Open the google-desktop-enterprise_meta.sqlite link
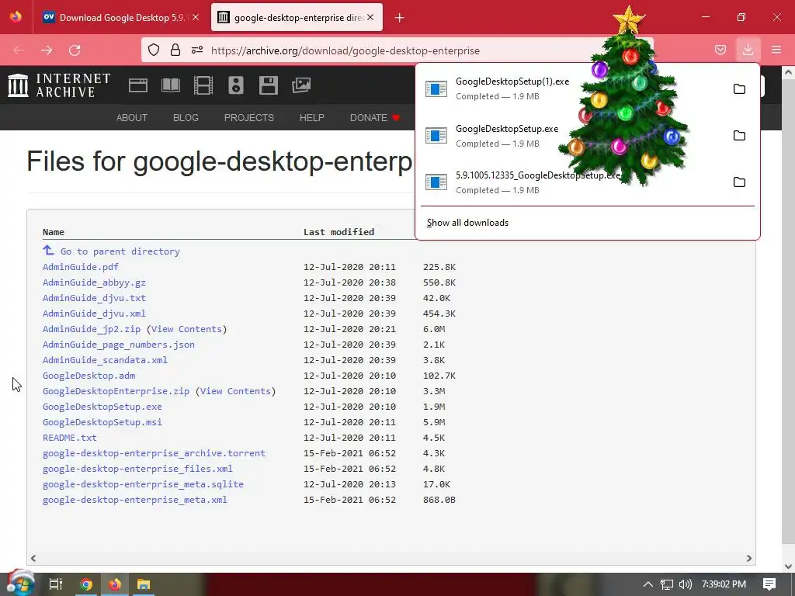Viewport: 795px width, 596px height. [143, 484]
